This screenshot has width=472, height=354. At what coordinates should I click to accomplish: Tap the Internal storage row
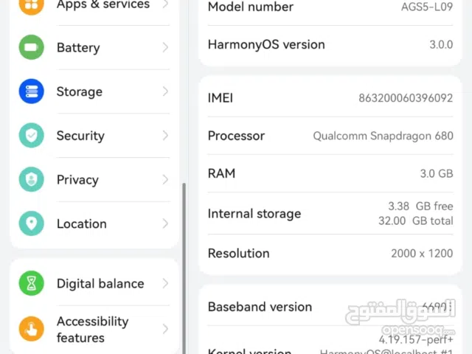pyautogui.click(x=330, y=213)
